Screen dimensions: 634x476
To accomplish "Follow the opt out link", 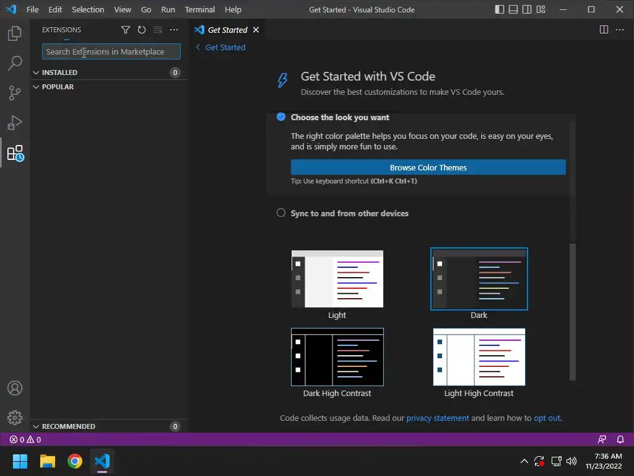I will (x=547, y=418).
